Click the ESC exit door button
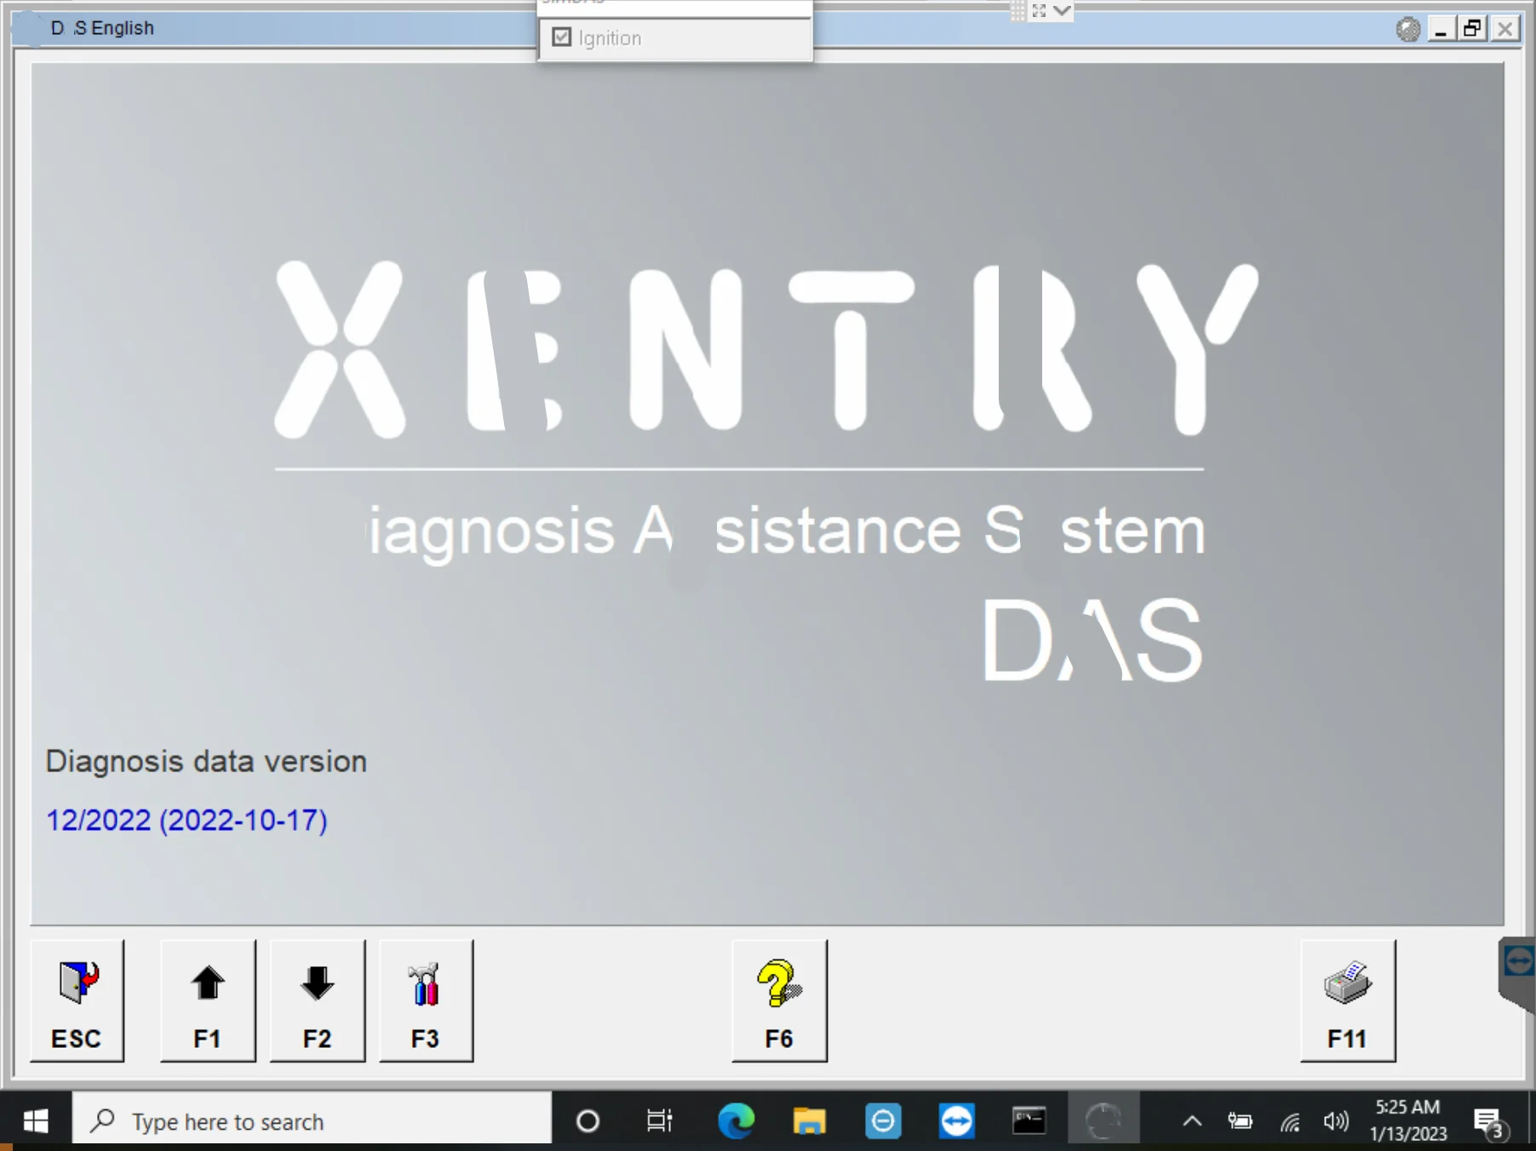Viewport: 1536px width, 1151px height. tap(77, 1000)
